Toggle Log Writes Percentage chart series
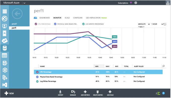 point(83,24)
